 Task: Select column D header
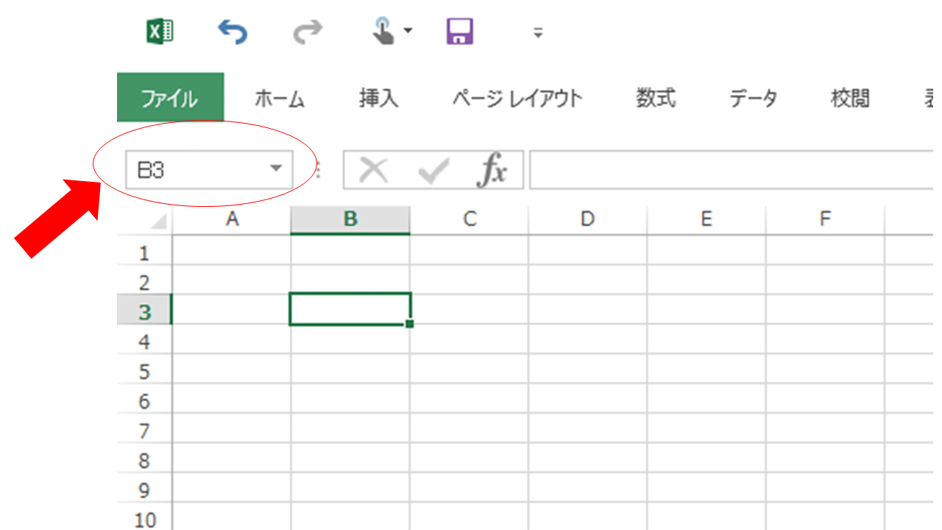(587, 219)
